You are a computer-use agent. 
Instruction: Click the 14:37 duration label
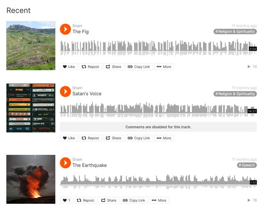click(252, 111)
